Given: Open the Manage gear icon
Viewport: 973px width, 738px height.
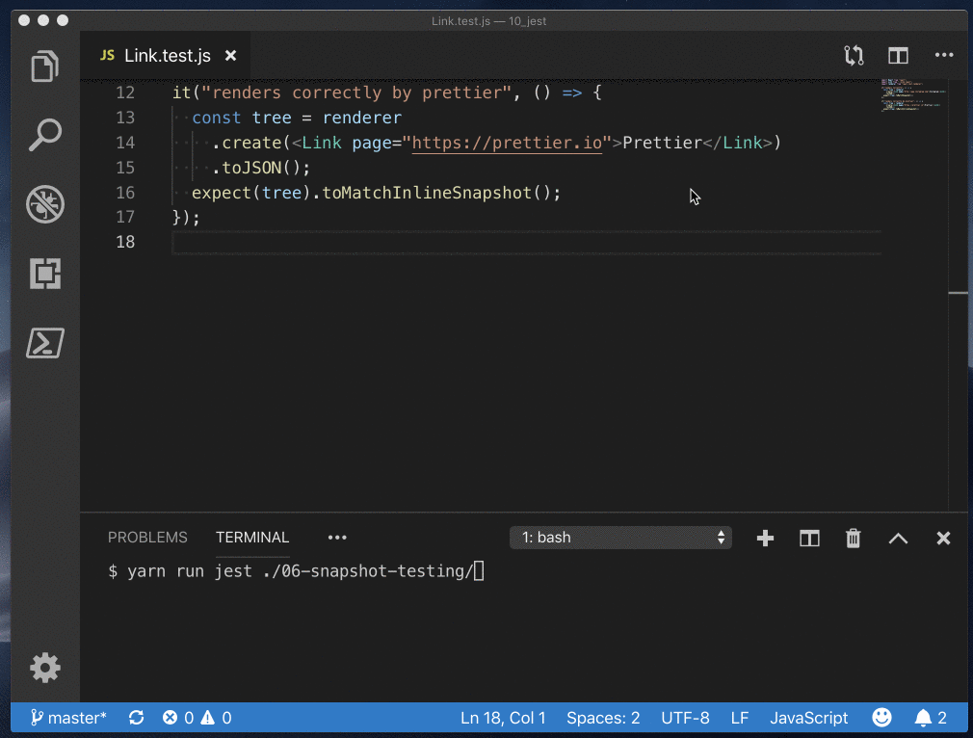Looking at the screenshot, I should [x=44, y=667].
